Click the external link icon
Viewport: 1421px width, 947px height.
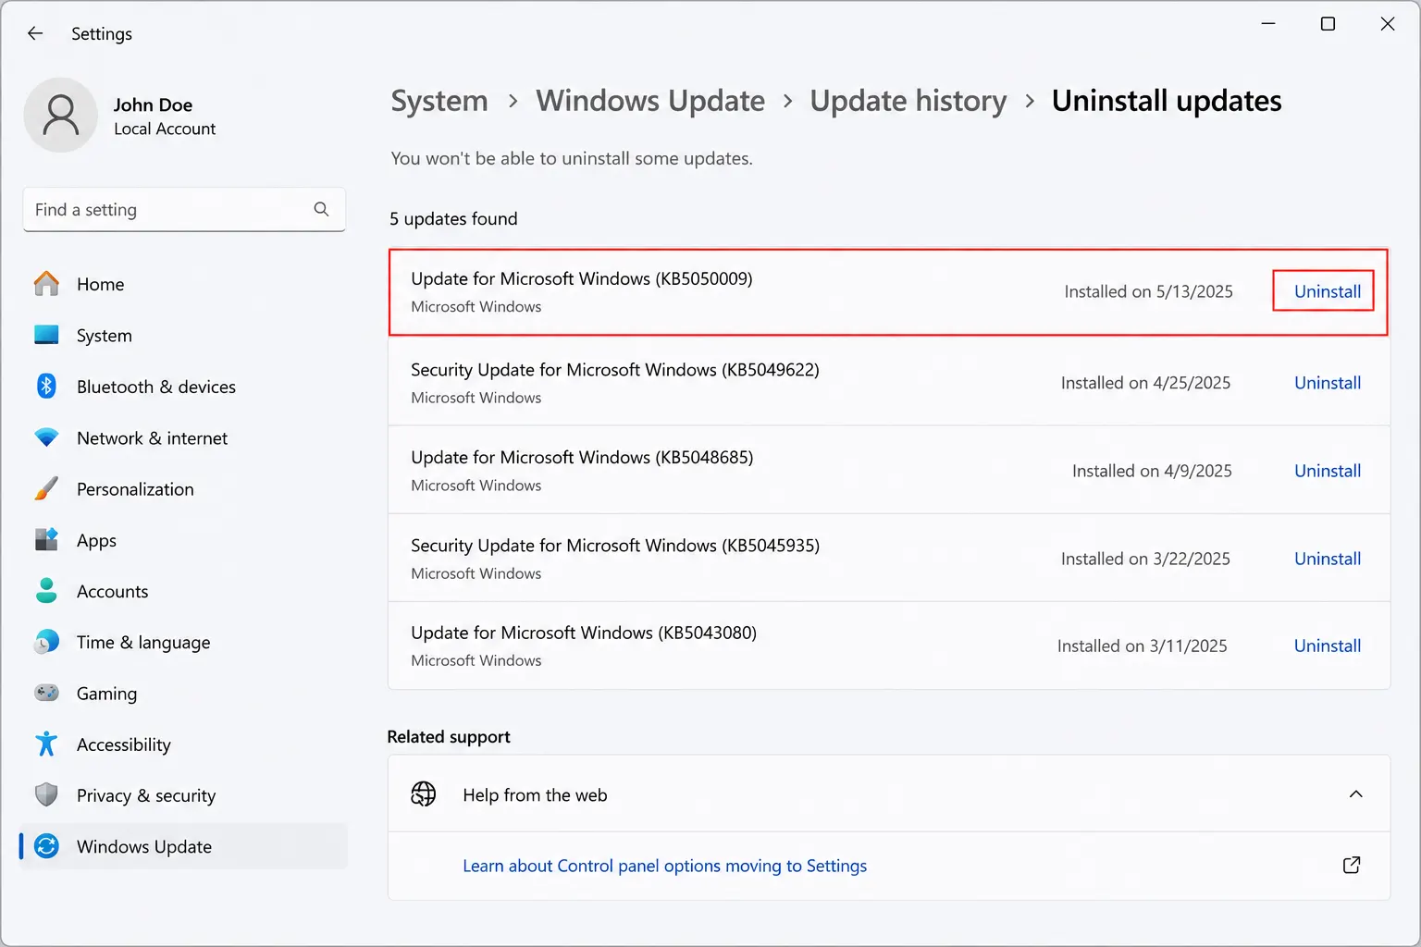(x=1352, y=865)
